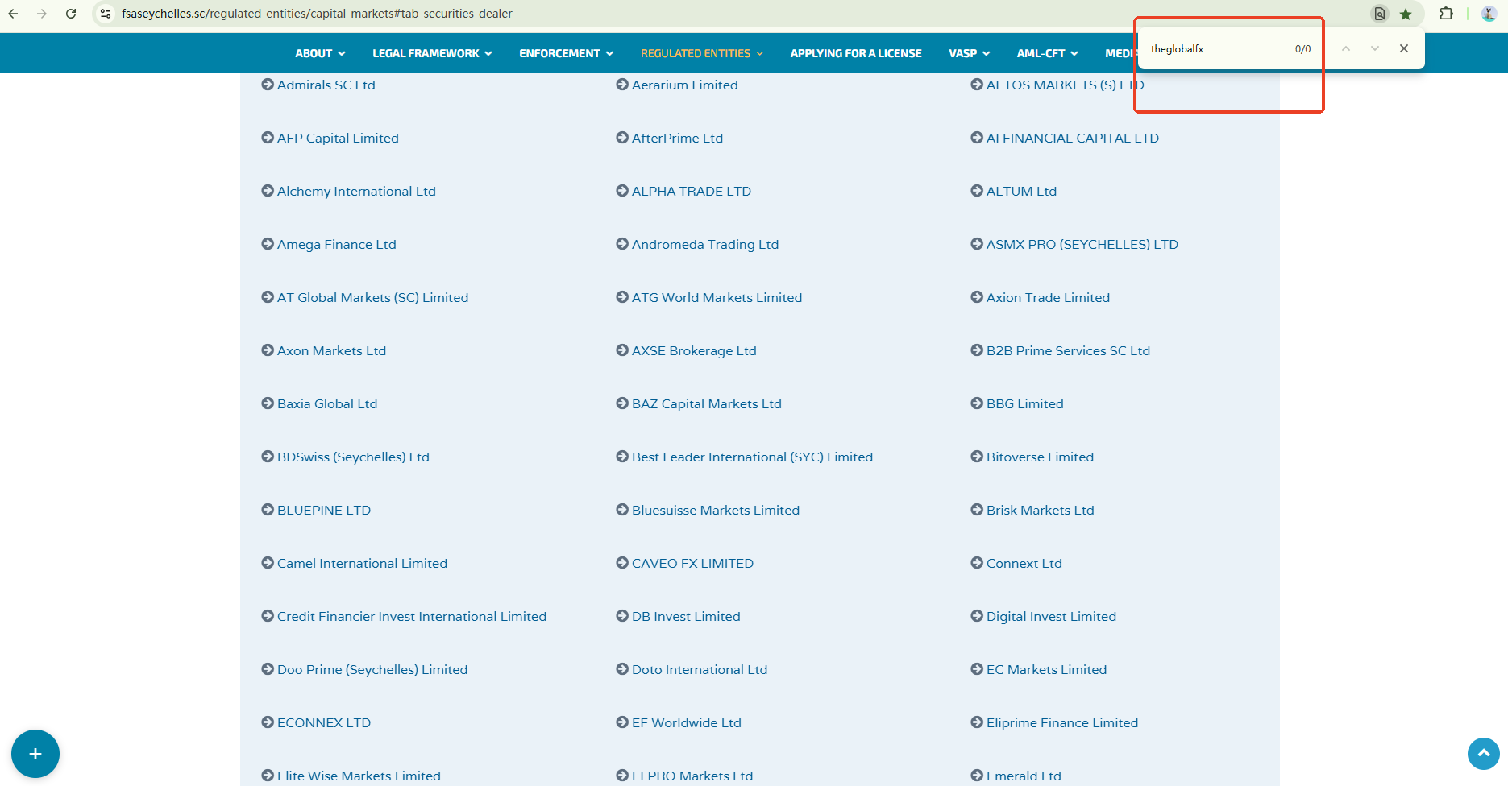Viewport: 1508px width, 786px height.
Task: Click the arrow icon beside Axon Markets Ltd
Action: 268,350
